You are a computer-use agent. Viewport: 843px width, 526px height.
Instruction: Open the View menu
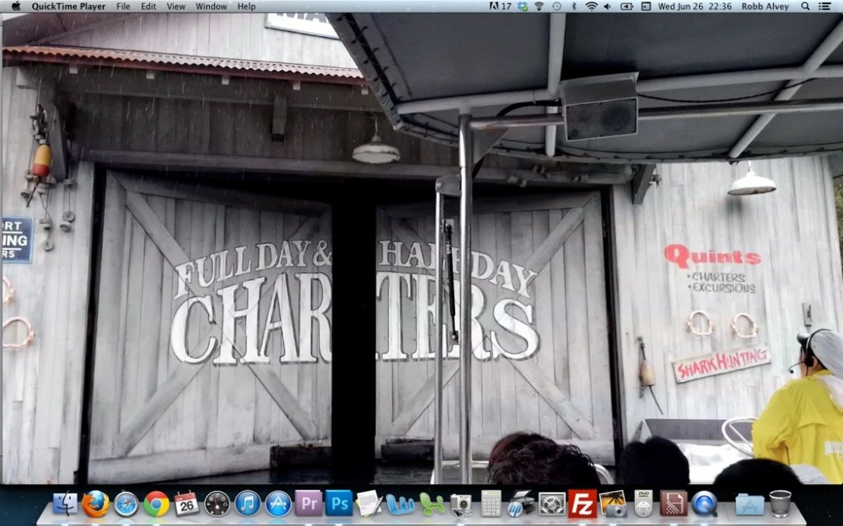point(175,6)
